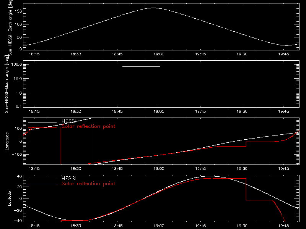Image resolution: width=306 pixels, height=229 pixels.
Task: Click the -100 tick on Longitude axis
Action: point(17,154)
